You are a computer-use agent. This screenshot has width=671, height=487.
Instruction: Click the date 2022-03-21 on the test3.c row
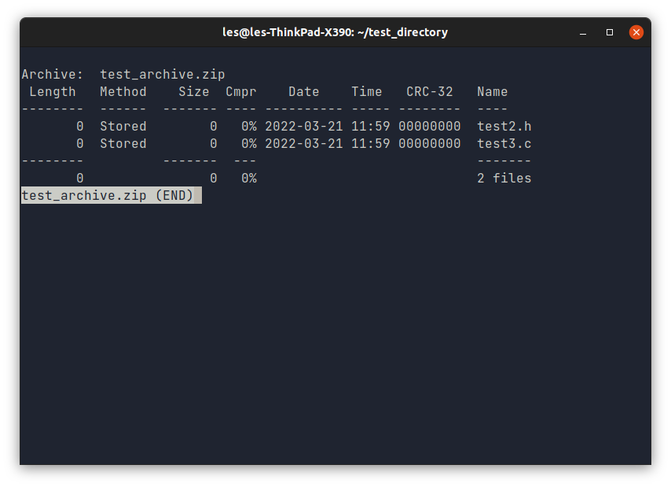303,143
